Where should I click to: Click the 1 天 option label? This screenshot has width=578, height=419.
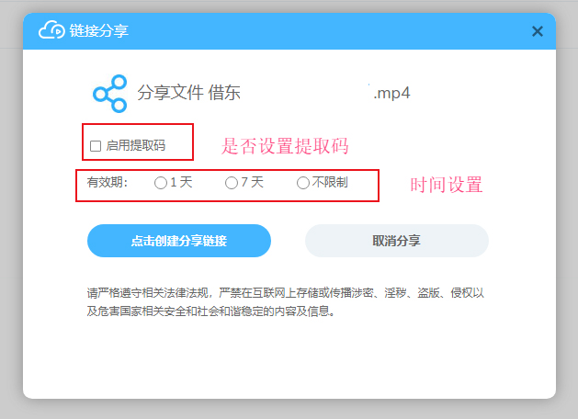[181, 183]
